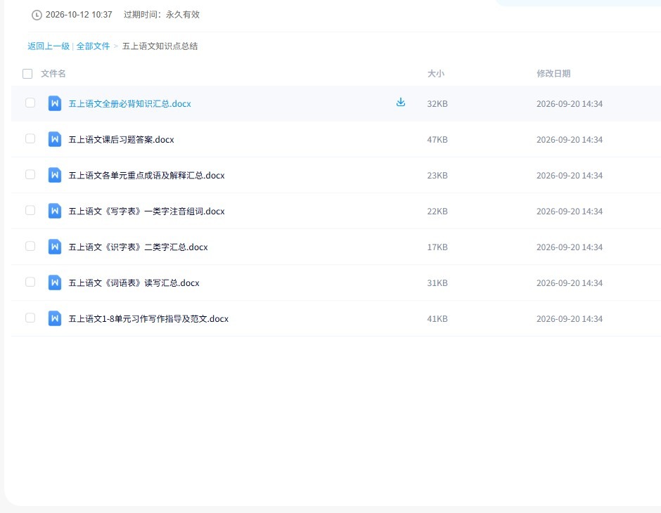This screenshot has height=513, width=661.
Task: Click Word icon of 五上语文全册必背知识汇总.docx
Action: pyautogui.click(x=55, y=103)
